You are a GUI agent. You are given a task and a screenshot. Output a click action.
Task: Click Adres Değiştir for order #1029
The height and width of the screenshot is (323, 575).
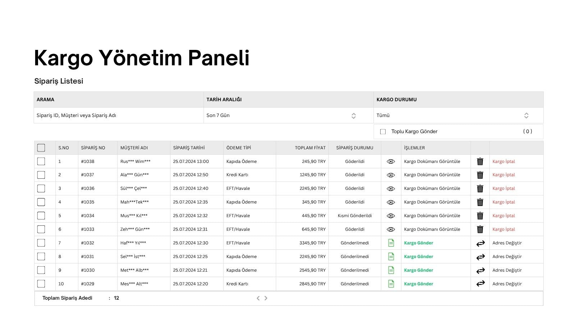tap(507, 284)
